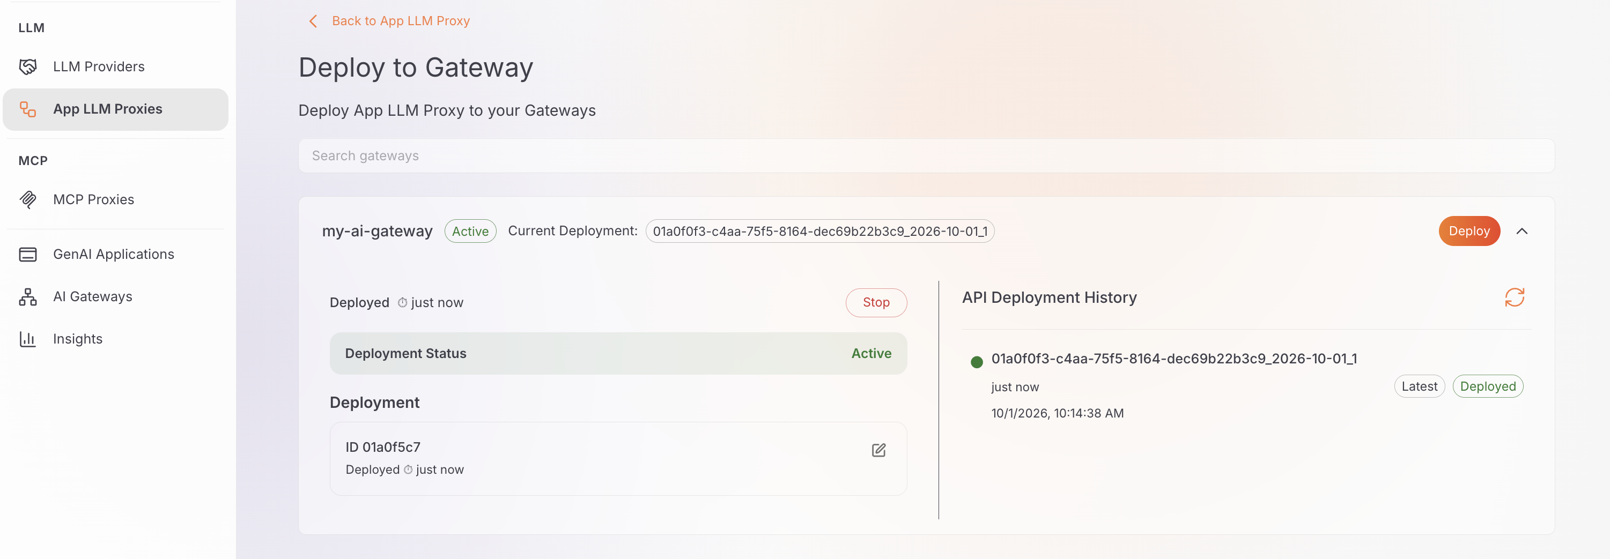This screenshot has width=1610, height=559.
Task: Click the Insights bar chart icon
Action: 27,339
